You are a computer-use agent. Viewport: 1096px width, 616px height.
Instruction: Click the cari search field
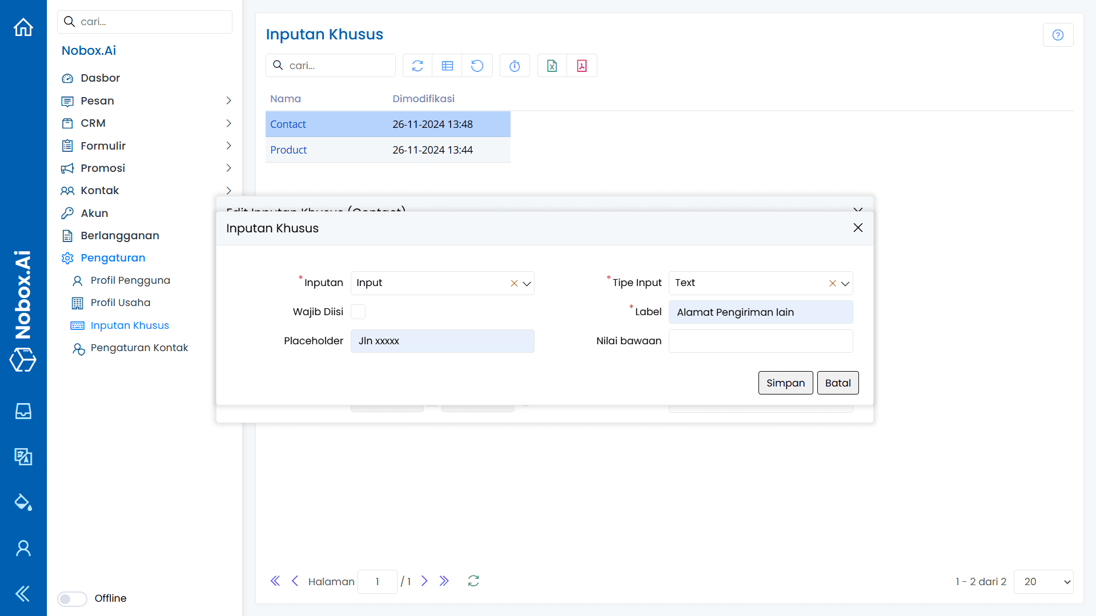330,65
